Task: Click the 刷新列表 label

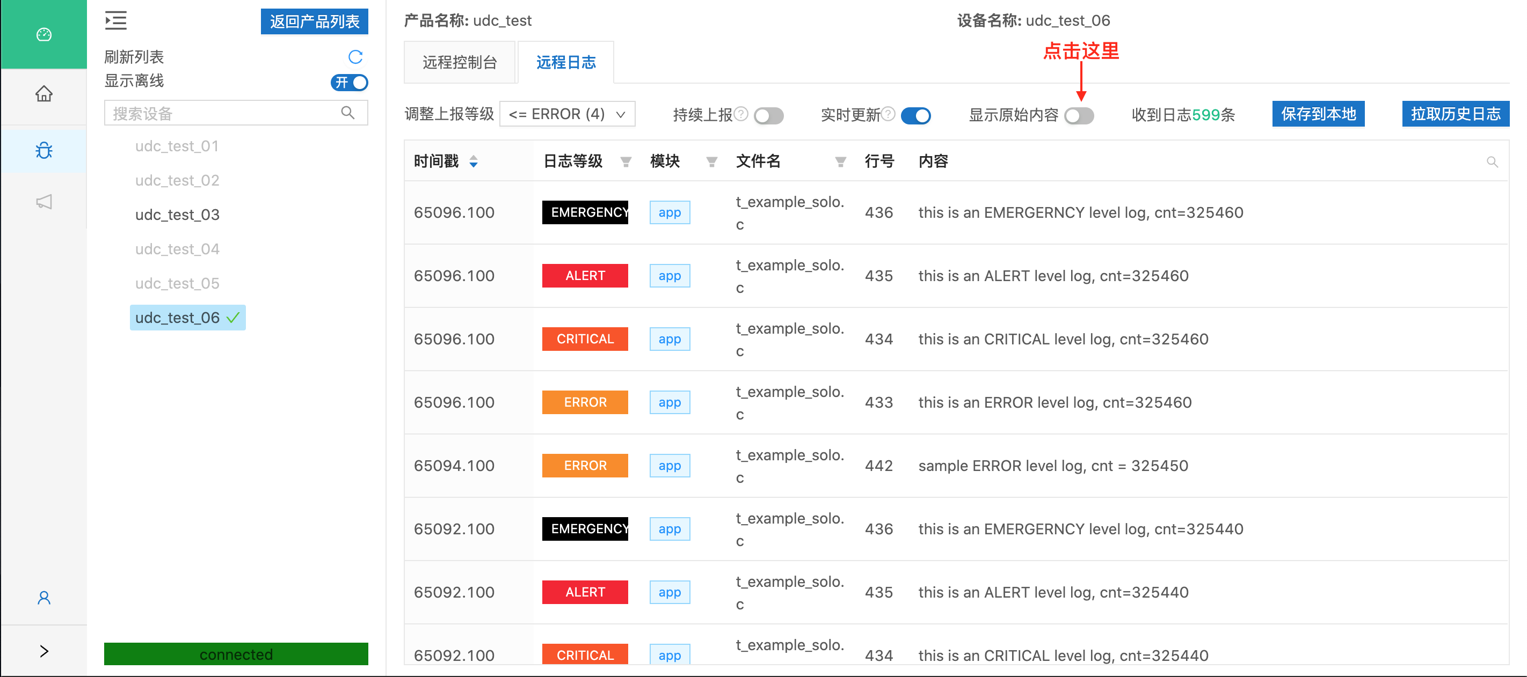Action: point(134,57)
